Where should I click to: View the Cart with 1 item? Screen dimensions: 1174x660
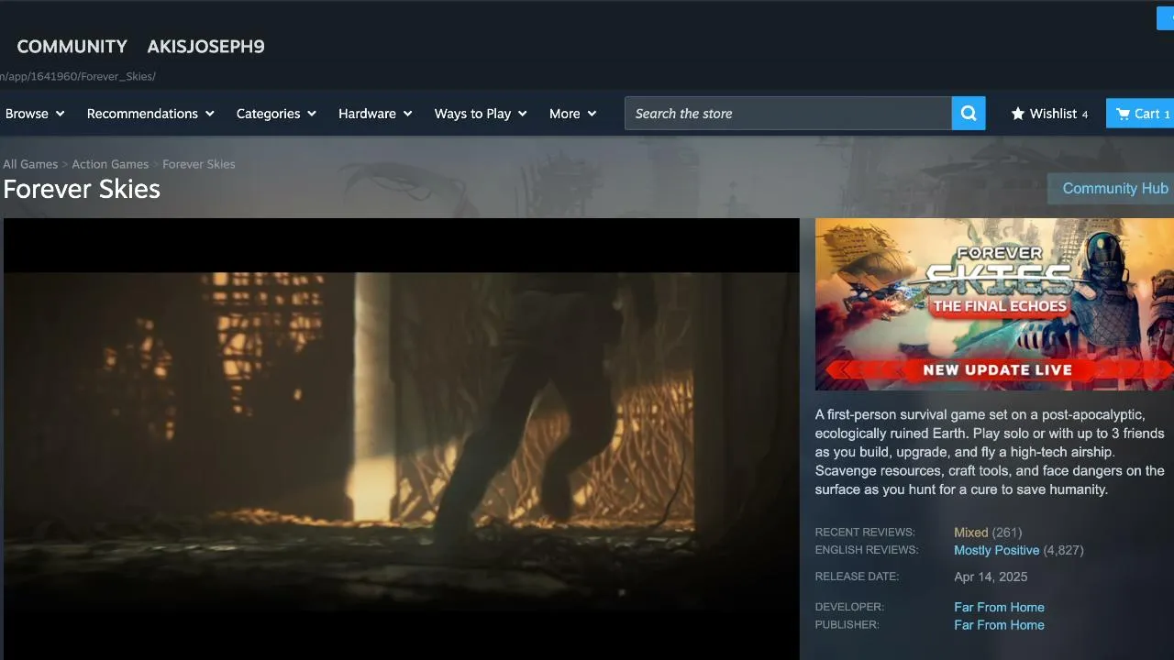[1140, 114]
